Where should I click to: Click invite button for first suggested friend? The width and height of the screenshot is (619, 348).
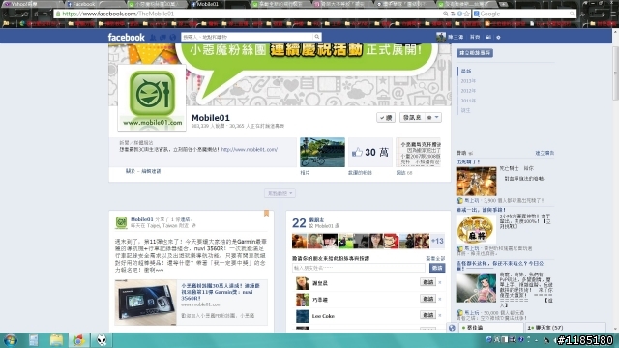427,282
